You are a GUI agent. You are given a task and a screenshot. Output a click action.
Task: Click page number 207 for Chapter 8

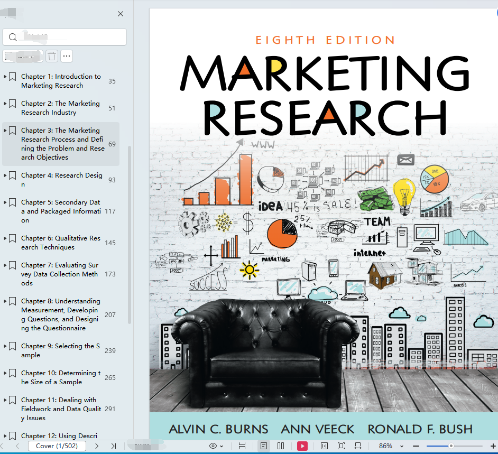point(110,315)
